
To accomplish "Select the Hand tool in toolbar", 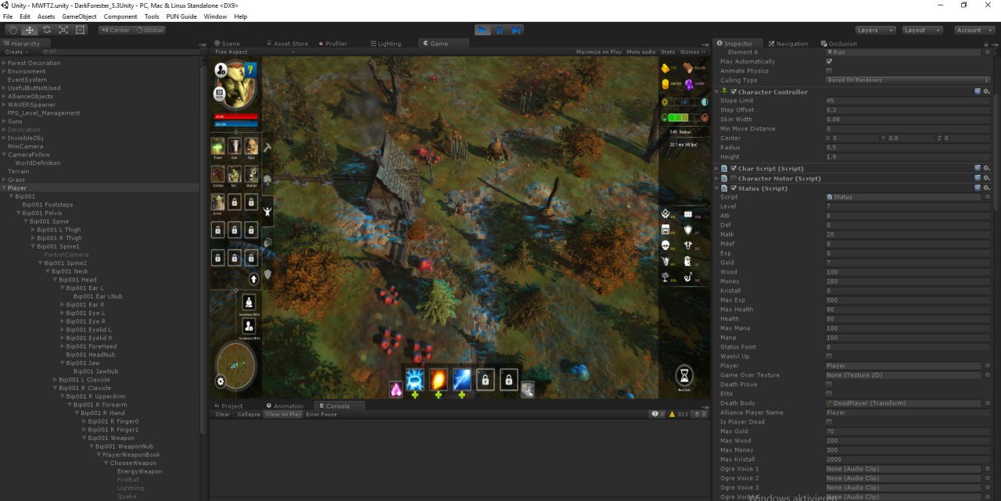I will point(13,30).
